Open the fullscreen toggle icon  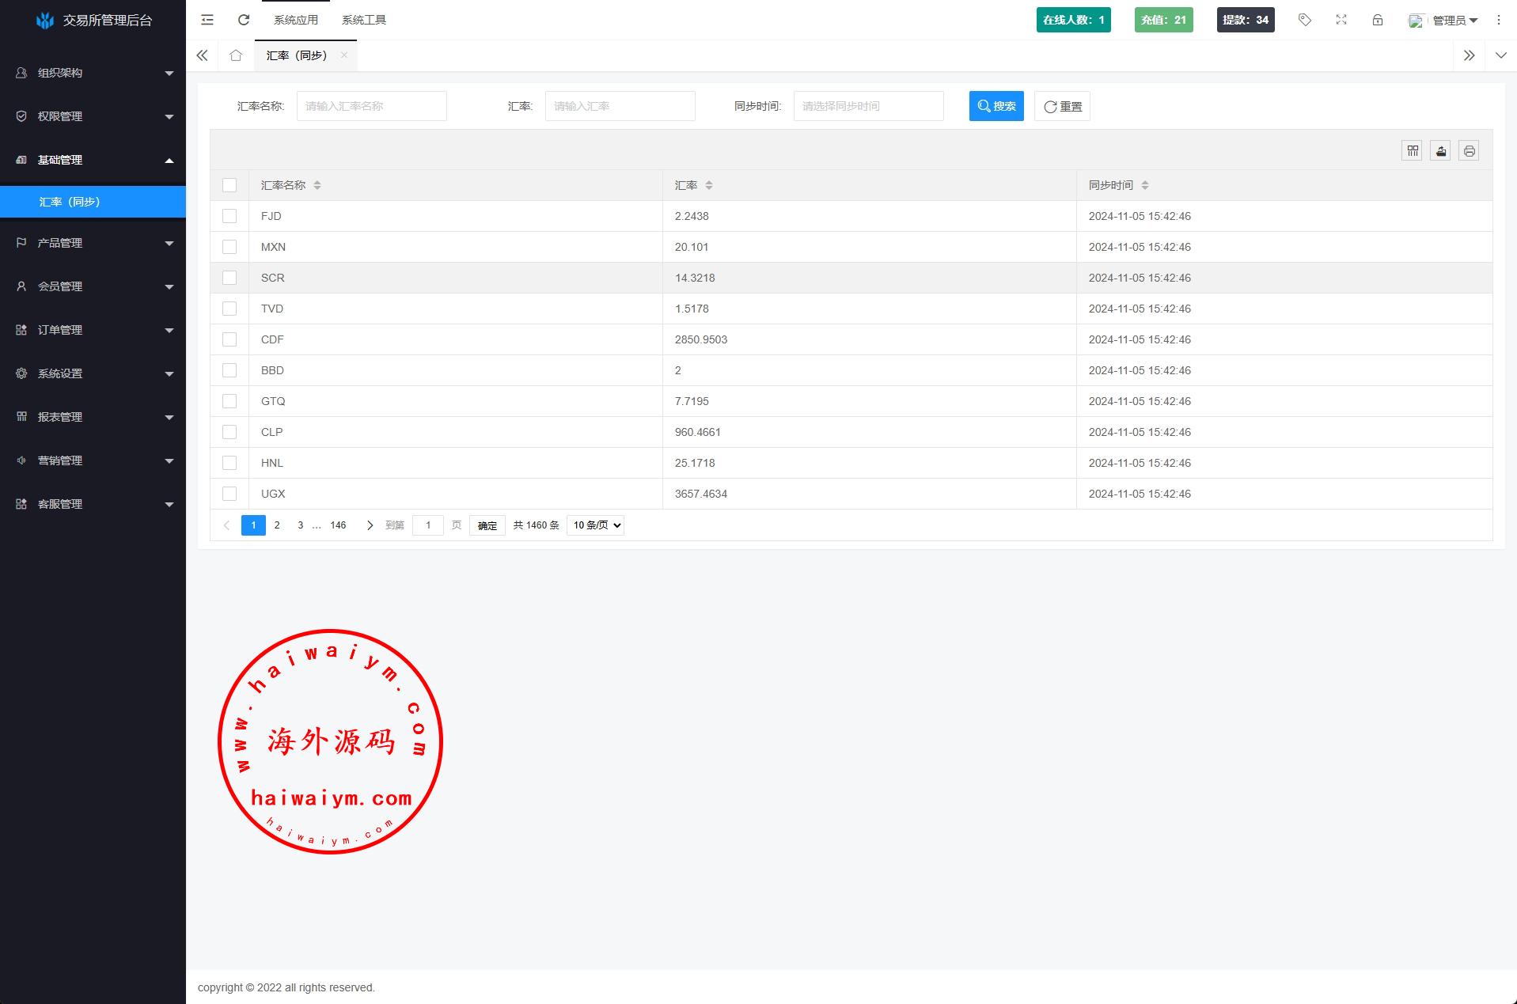pyautogui.click(x=1341, y=20)
